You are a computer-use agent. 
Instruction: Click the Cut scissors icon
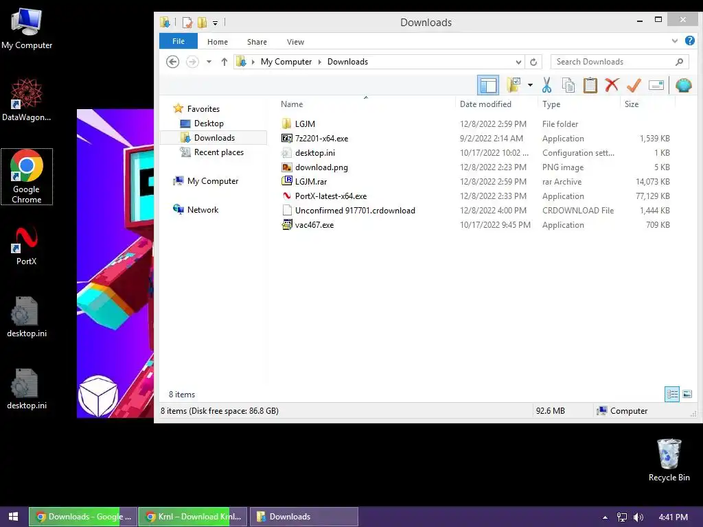tap(546, 84)
